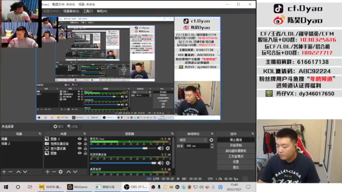Open the Windows Start menu
342x192 pixels.
point(6,187)
